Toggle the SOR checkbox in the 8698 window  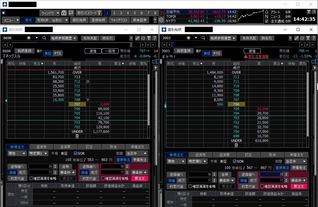[76, 154]
